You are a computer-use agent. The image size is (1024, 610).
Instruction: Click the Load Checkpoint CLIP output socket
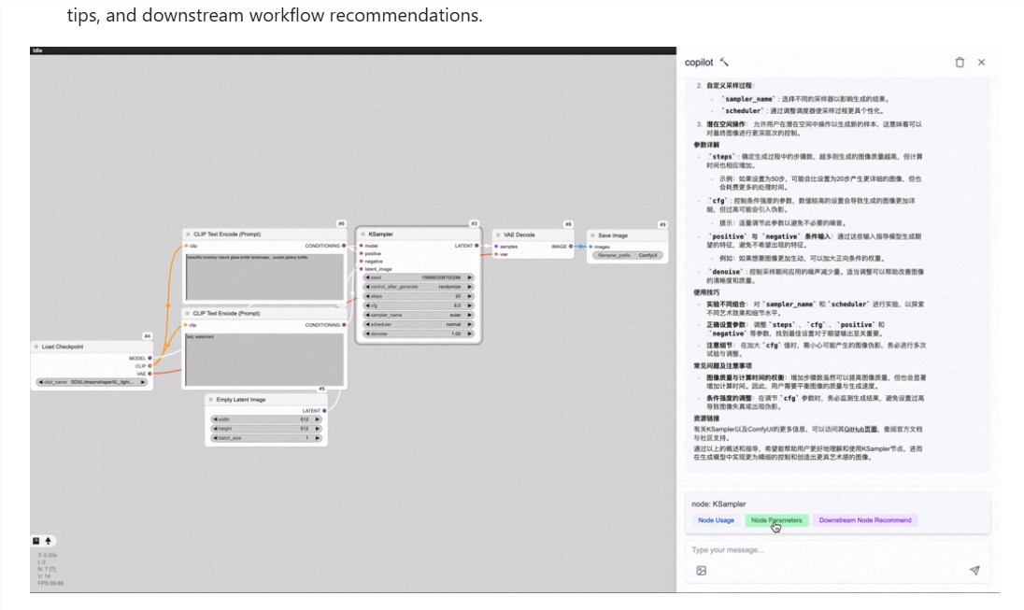[x=149, y=366]
